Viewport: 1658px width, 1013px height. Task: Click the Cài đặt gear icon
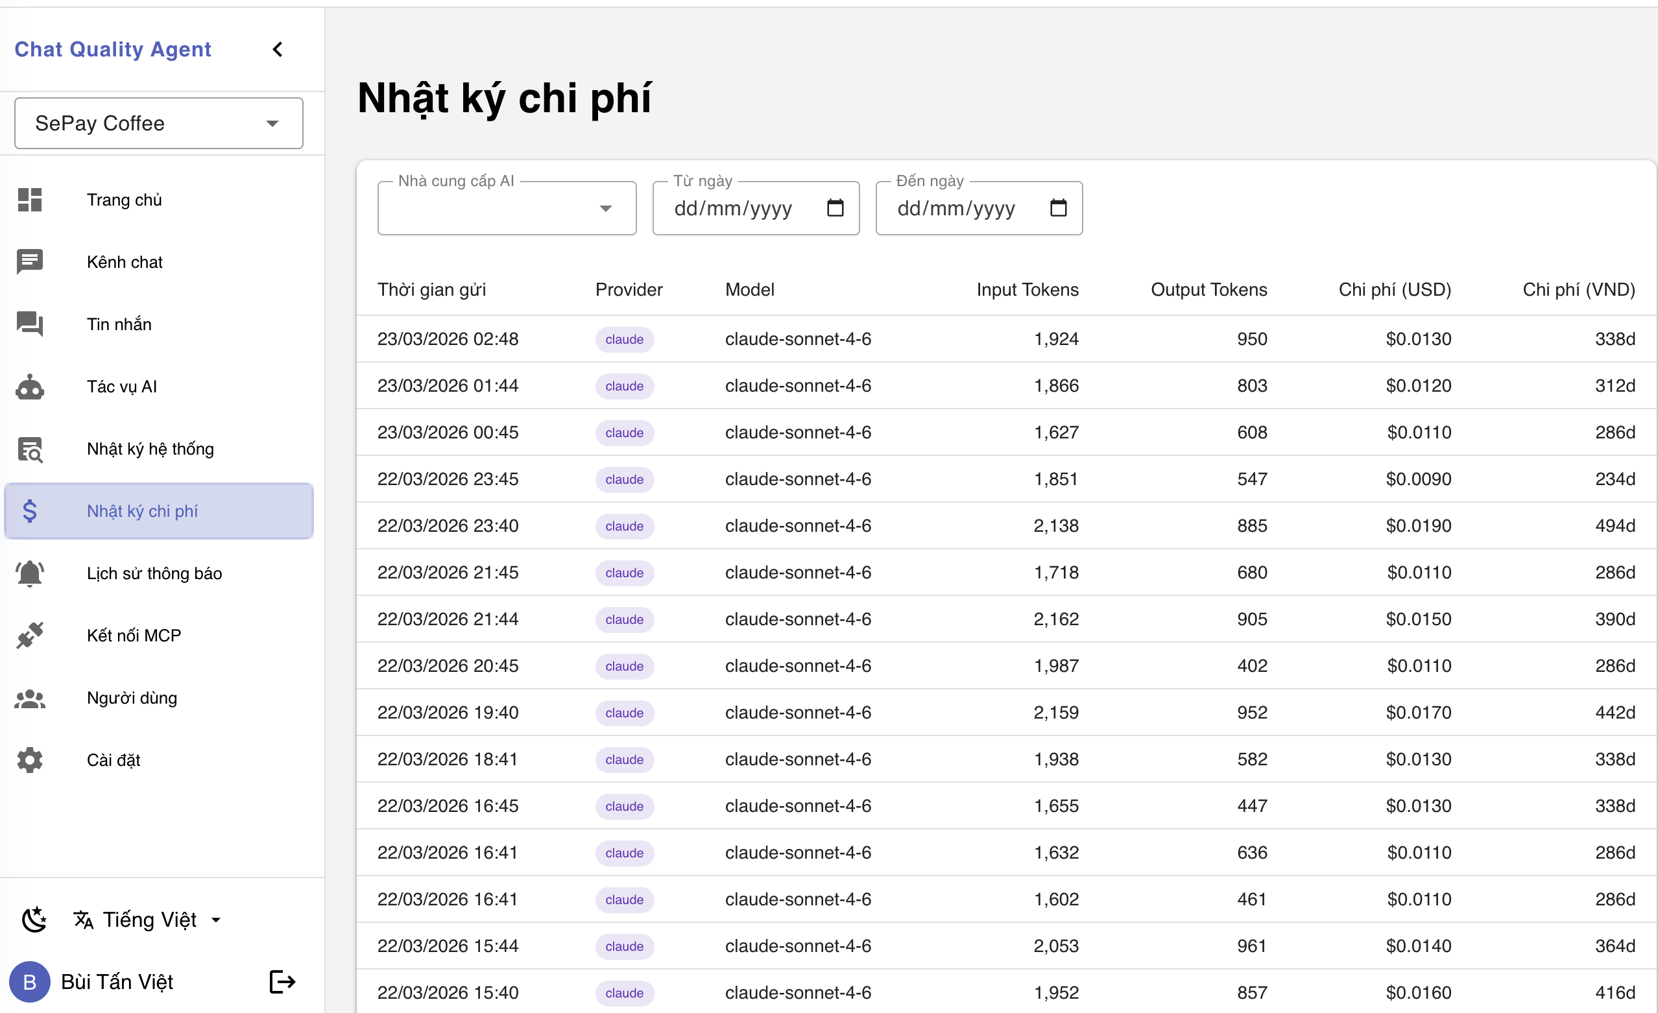point(30,760)
